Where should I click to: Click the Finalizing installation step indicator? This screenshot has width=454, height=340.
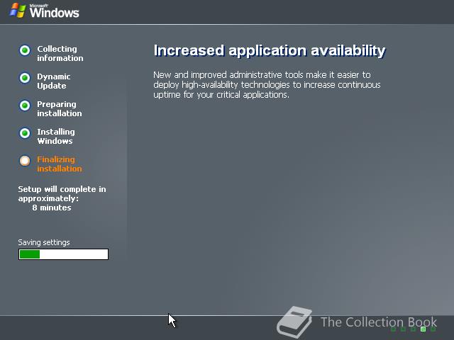click(x=25, y=161)
